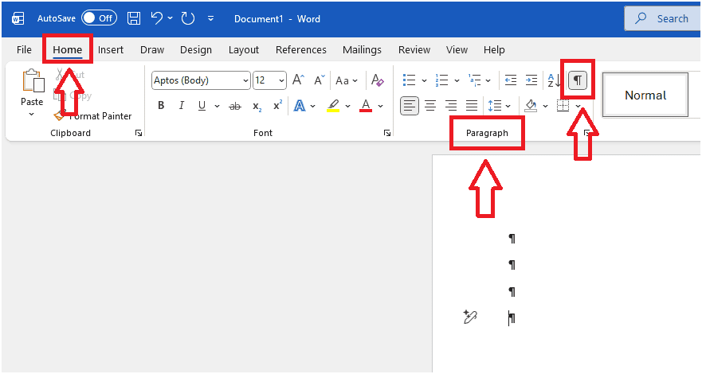The image size is (702, 374).
Task: Apply a numbered list
Action: point(441,80)
